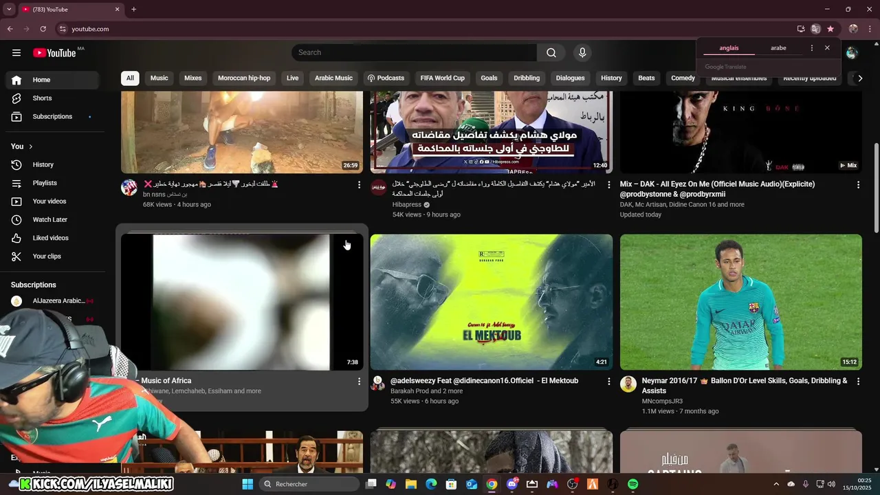Open the YouTube account avatar menu
The height and width of the screenshot is (495, 880).
point(852,53)
